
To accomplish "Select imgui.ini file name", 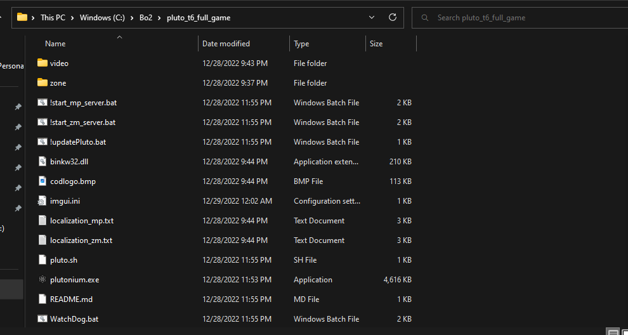I will tap(65, 200).
